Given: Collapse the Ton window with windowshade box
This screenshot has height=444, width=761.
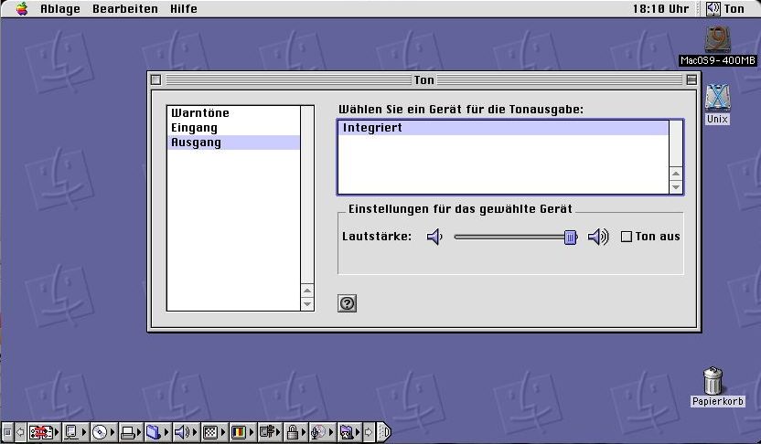Looking at the screenshot, I should [x=691, y=79].
